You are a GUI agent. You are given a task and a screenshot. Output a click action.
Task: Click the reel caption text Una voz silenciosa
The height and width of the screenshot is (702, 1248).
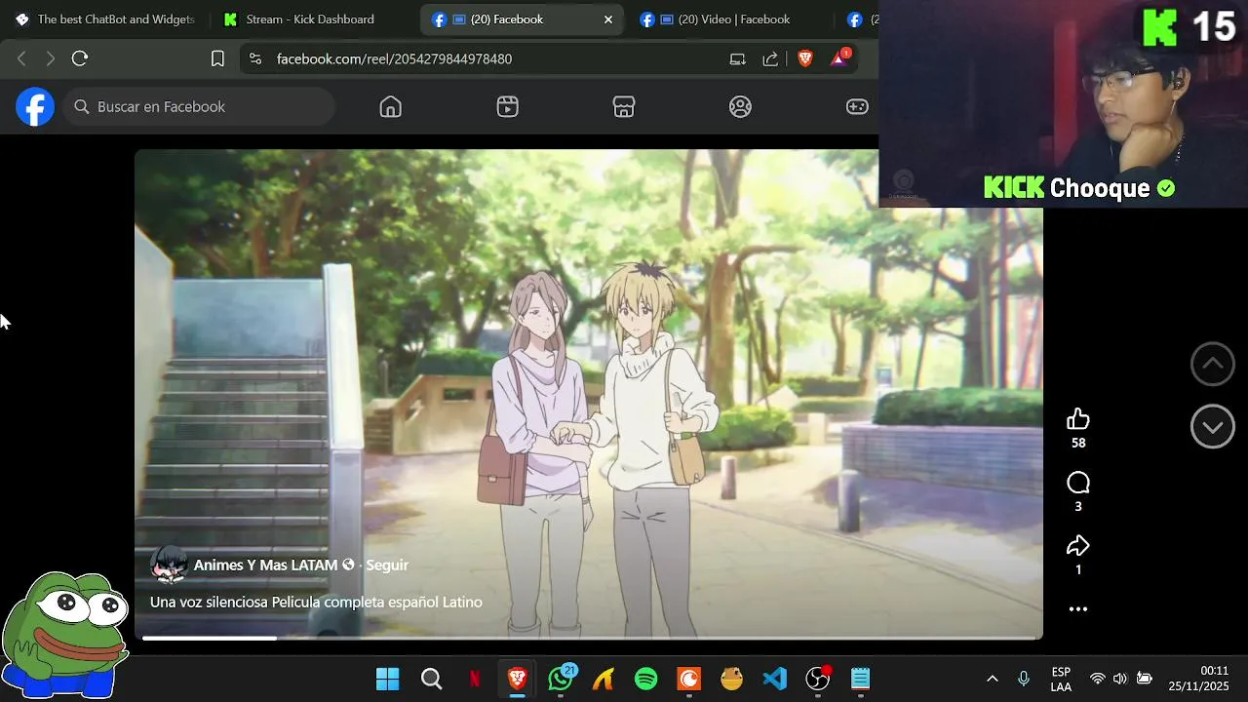(x=316, y=603)
